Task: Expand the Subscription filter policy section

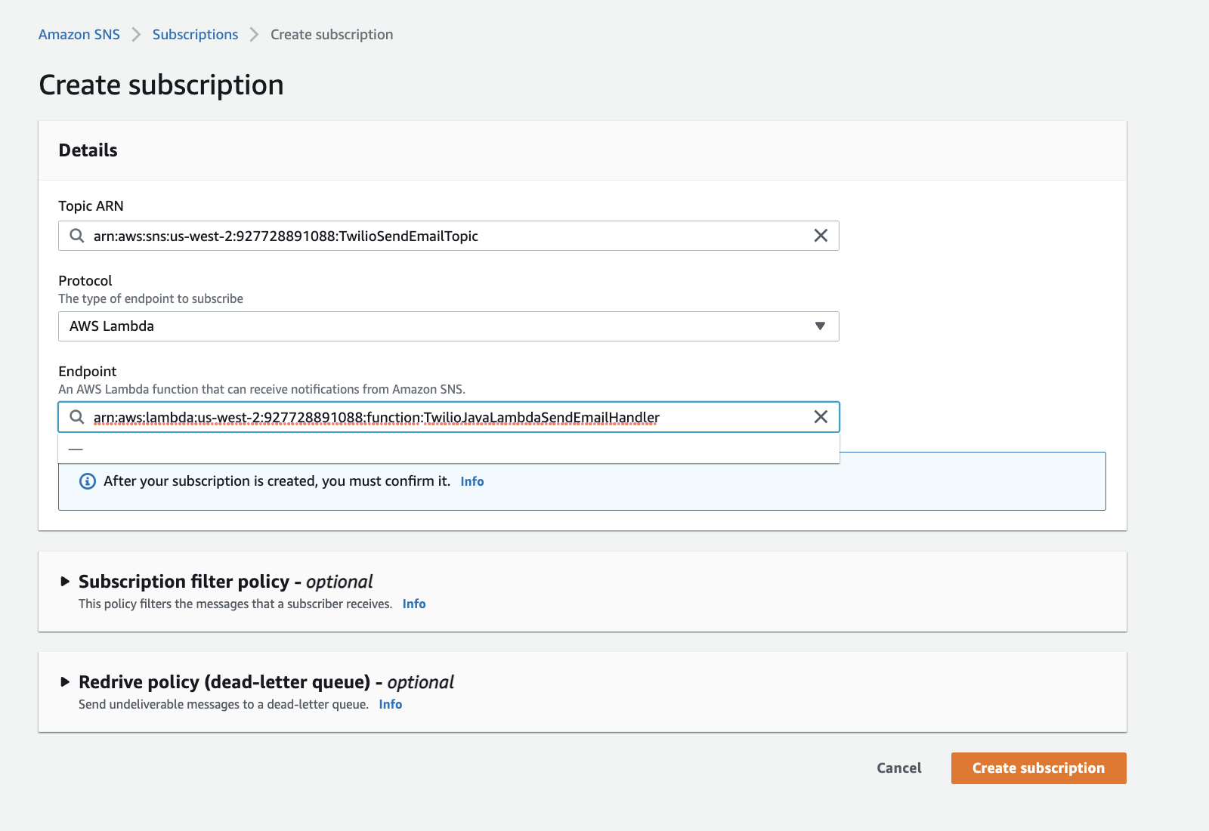Action: [x=65, y=582]
